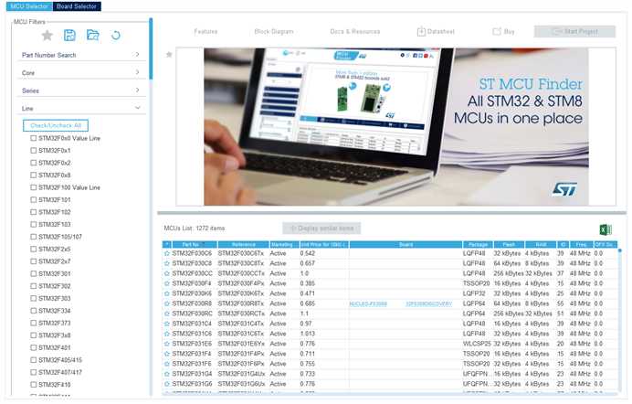The height and width of the screenshot is (404, 632).
Task: Sort table by Flash column
Action: click(x=509, y=245)
